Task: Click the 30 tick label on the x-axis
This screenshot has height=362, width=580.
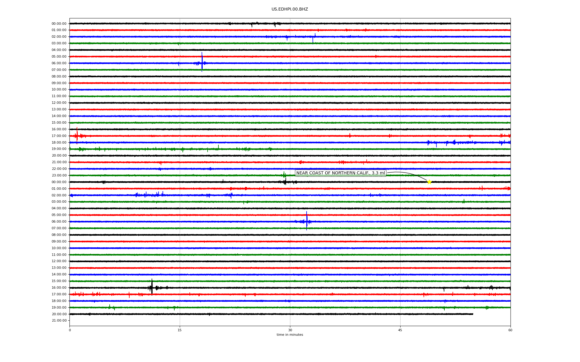Action: [x=290, y=330]
